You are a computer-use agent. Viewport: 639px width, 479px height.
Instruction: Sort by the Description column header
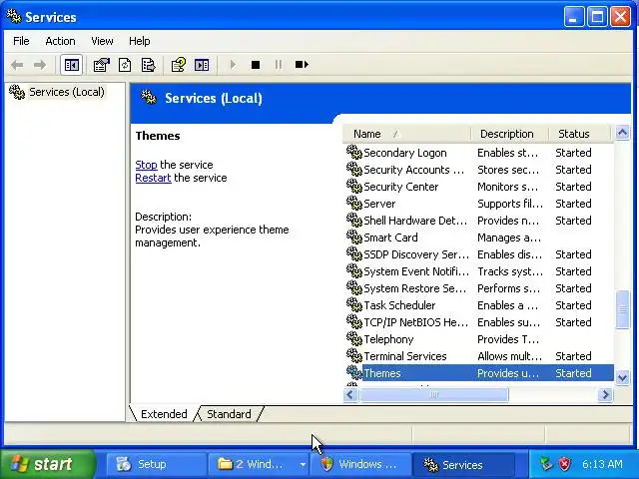coord(509,134)
